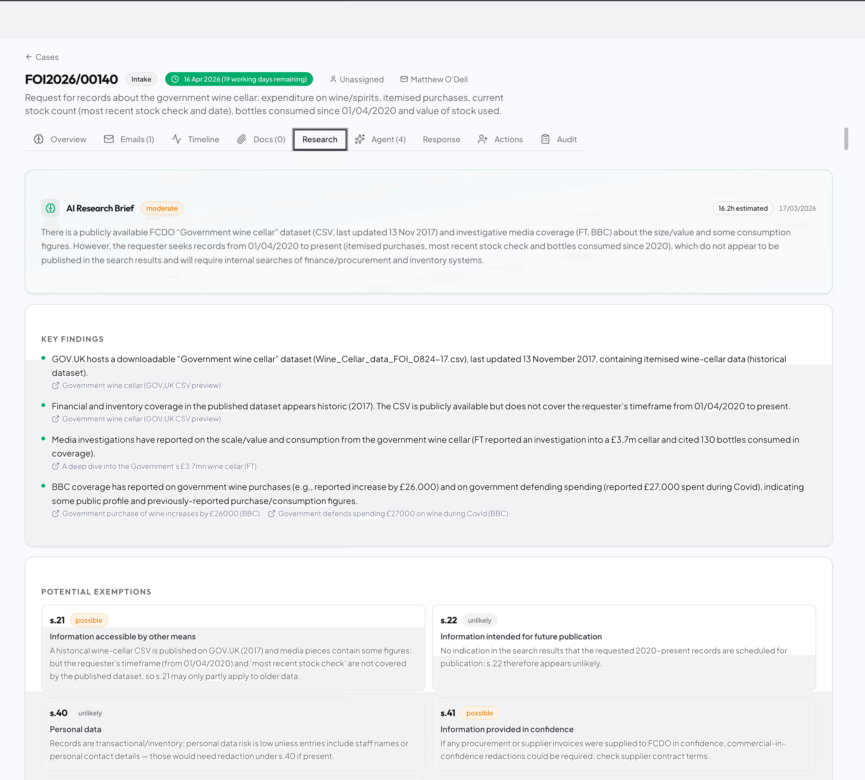
Task: Click the Timeline pulse icon
Action: click(177, 139)
